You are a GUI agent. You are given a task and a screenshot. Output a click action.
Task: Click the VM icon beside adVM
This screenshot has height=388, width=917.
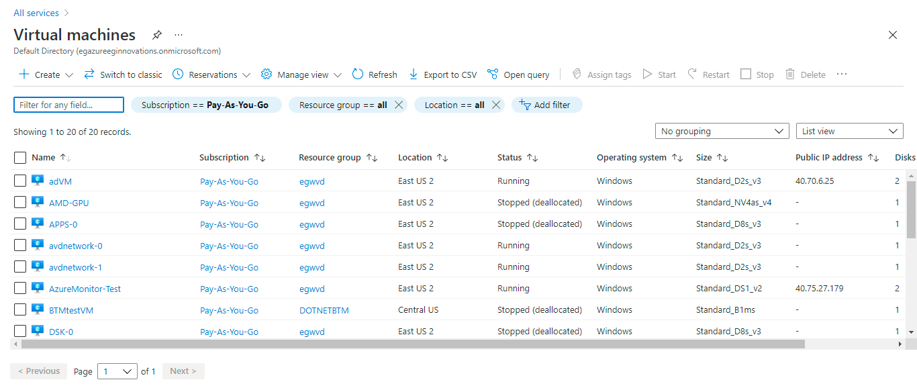(x=38, y=181)
